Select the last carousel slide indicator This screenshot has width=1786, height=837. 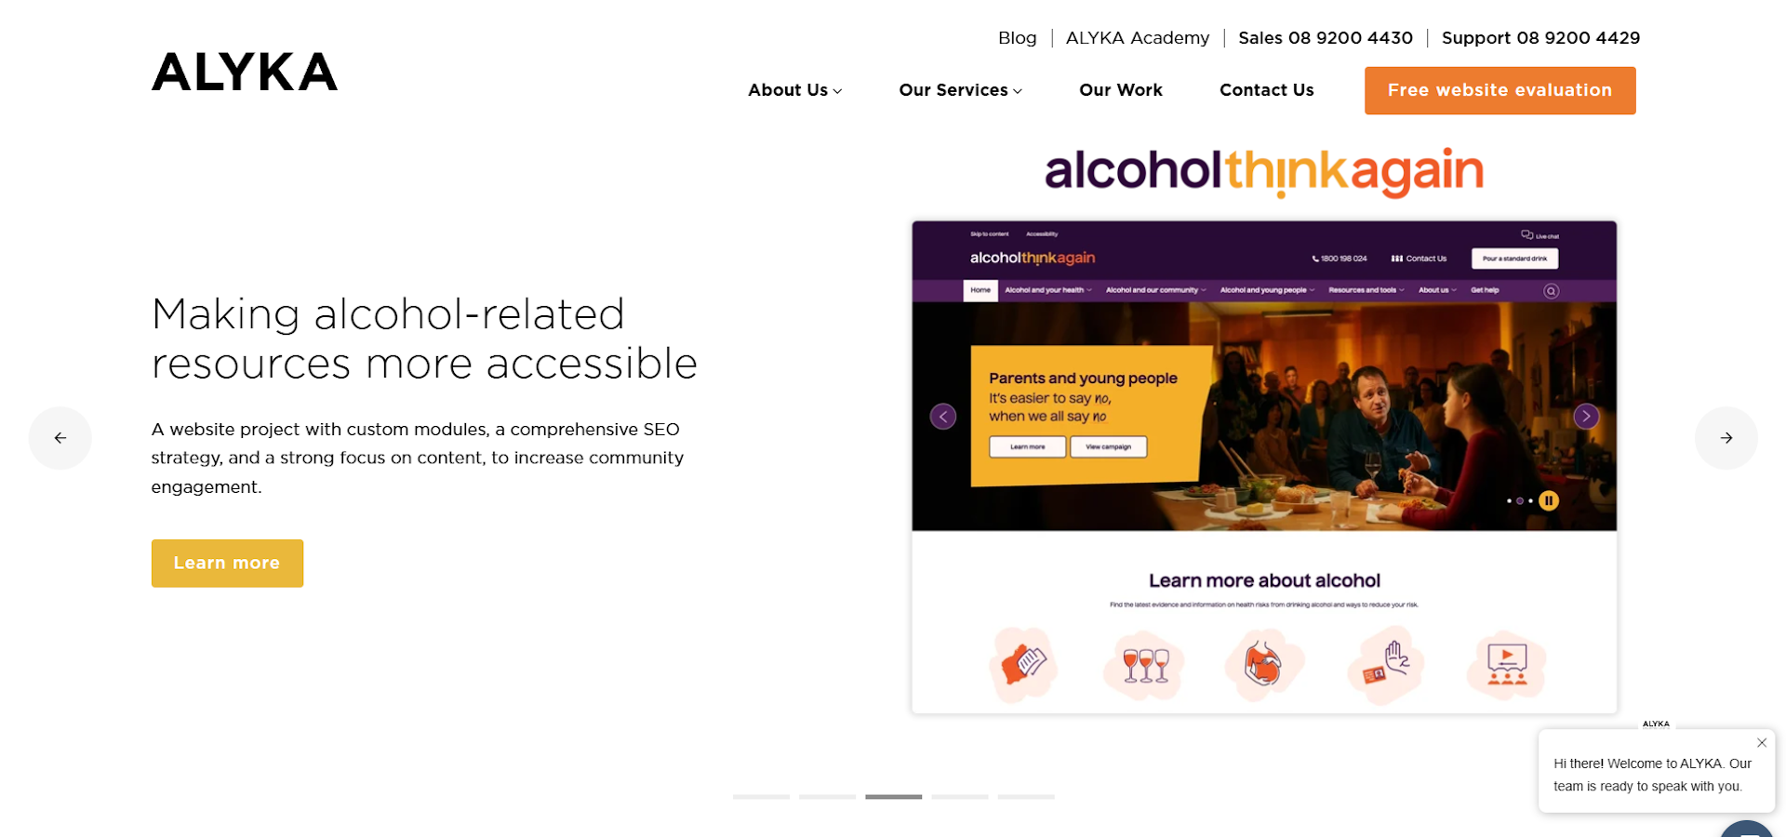(x=1026, y=797)
